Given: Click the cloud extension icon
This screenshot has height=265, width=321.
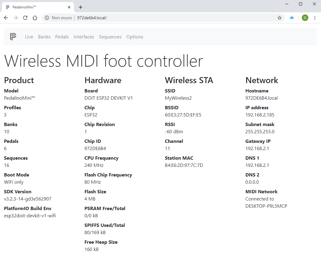Looking at the screenshot, I should tap(292, 18).
